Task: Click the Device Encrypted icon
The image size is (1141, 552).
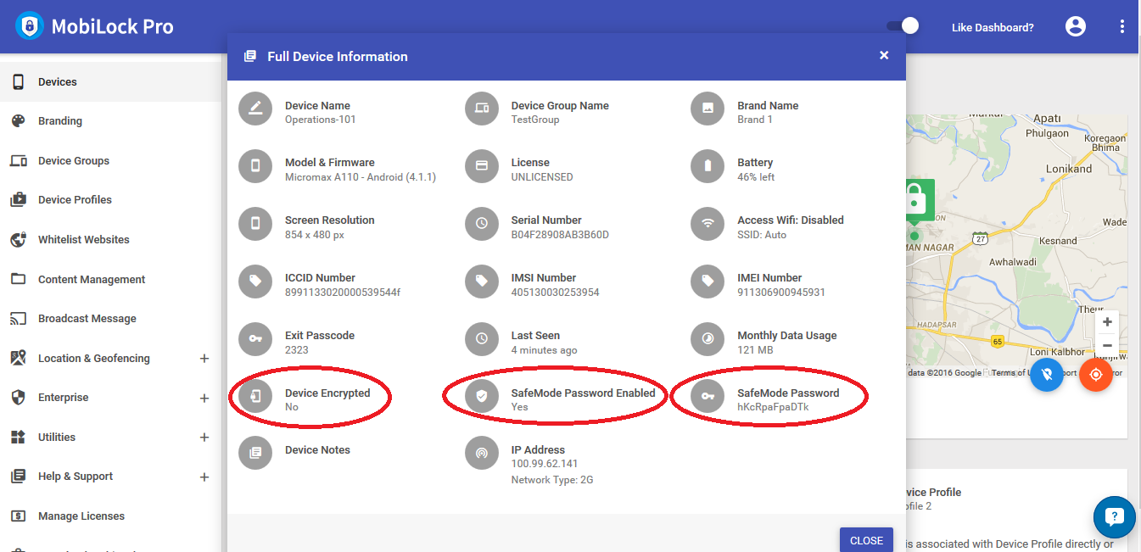Action: 255,397
